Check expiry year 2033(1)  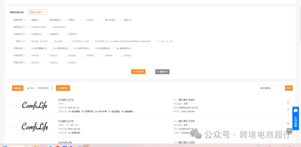click(66, 62)
